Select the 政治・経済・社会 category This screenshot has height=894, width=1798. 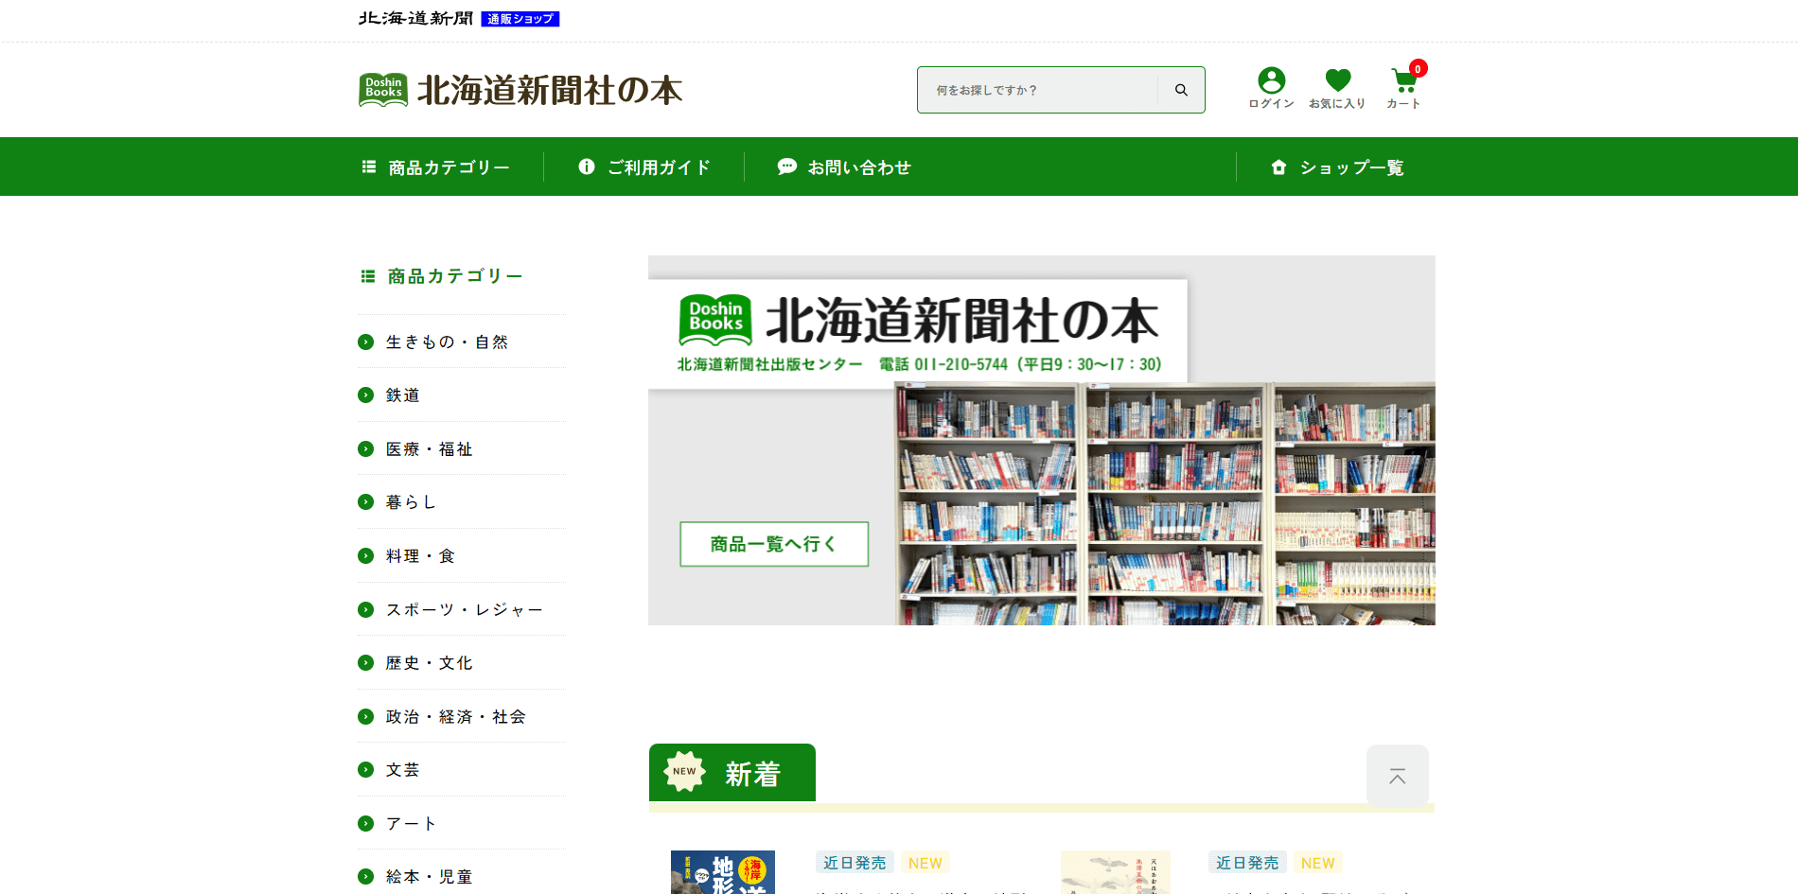(x=455, y=717)
